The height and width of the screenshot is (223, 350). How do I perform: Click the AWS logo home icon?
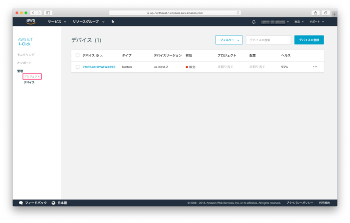[31, 21]
